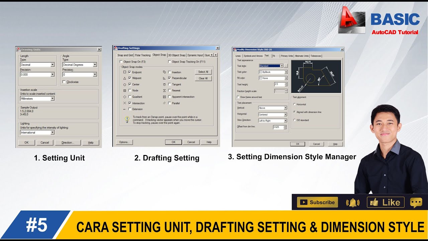Viewport: 428px width, 241px height.
Task: Click the AutoCAD icon in Drafting Settings title bar
Action: pyautogui.click(x=115, y=48)
